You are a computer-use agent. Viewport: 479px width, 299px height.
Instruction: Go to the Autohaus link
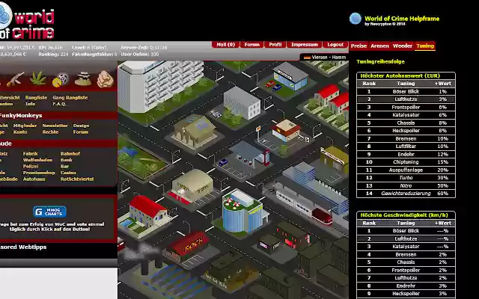(x=34, y=179)
